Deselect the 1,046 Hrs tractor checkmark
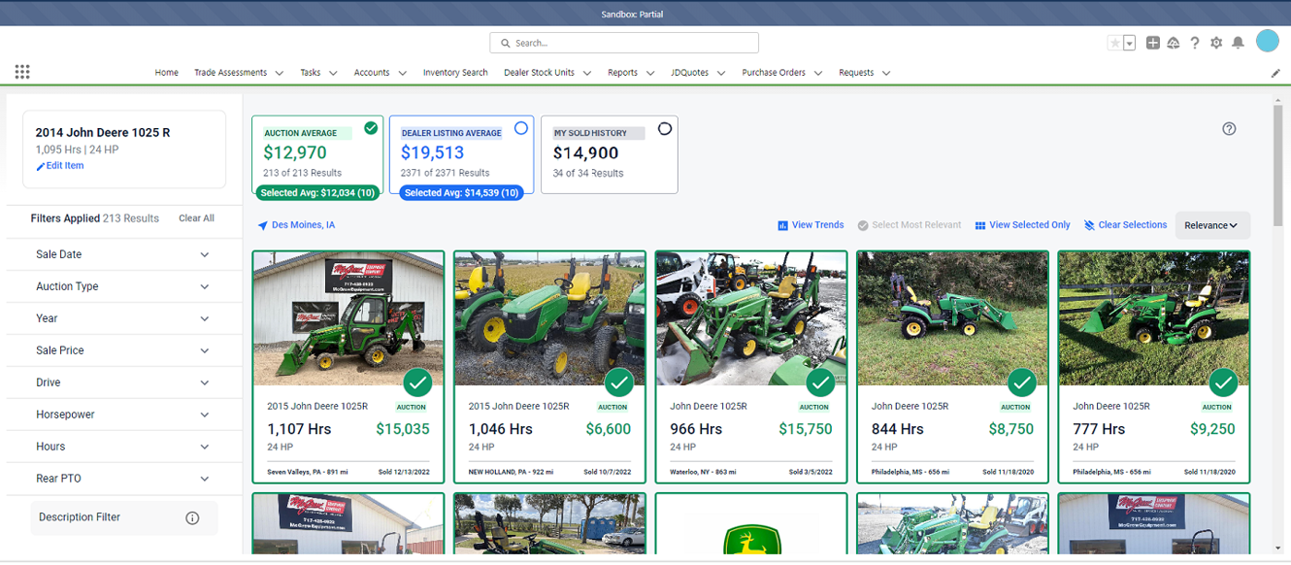1291x565 pixels. (619, 382)
